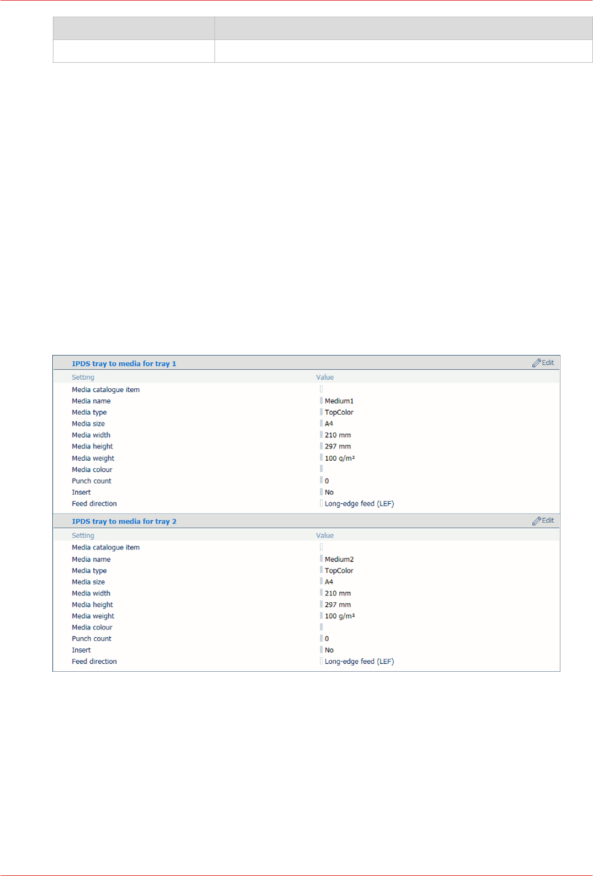
Task: Click Edit for IPDS tray 1 mapping
Action: 543,363
